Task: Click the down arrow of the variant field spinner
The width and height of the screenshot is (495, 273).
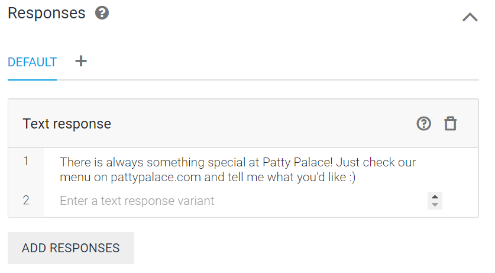Action: tap(435, 205)
